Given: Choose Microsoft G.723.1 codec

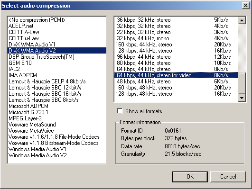Looking at the screenshot, I should click(x=57, y=112).
